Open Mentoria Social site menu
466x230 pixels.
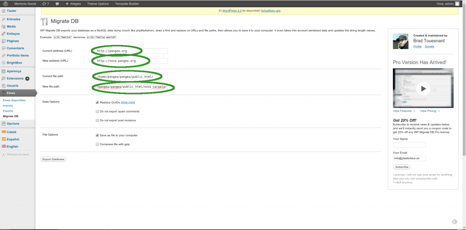coord(25,4)
